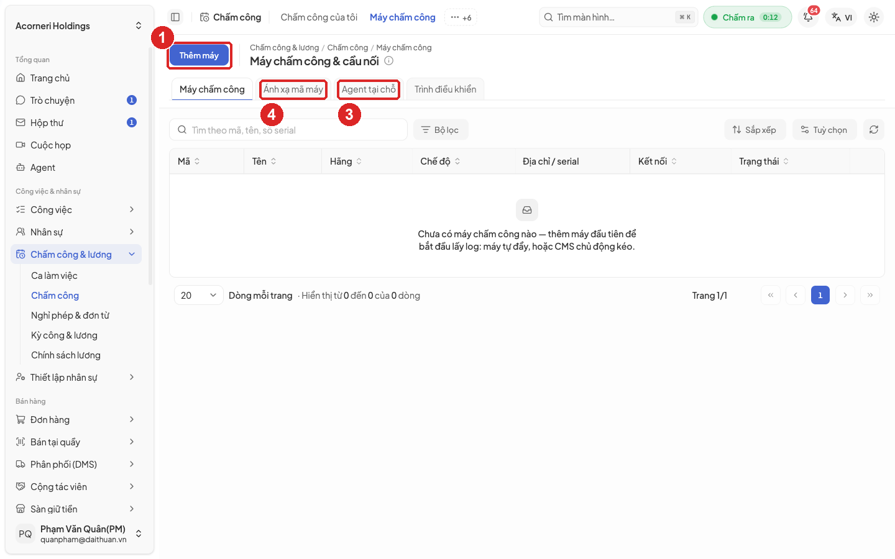Click the info icon beside page title
The width and height of the screenshot is (895, 559).
[388, 61]
